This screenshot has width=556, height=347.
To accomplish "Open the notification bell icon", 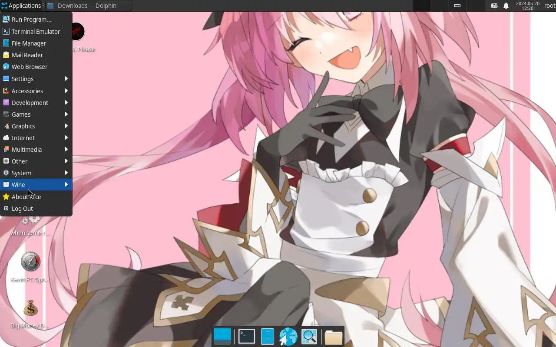I will click(x=506, y=6).
